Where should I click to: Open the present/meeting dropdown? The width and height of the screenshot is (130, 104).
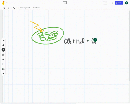[105, 3]
